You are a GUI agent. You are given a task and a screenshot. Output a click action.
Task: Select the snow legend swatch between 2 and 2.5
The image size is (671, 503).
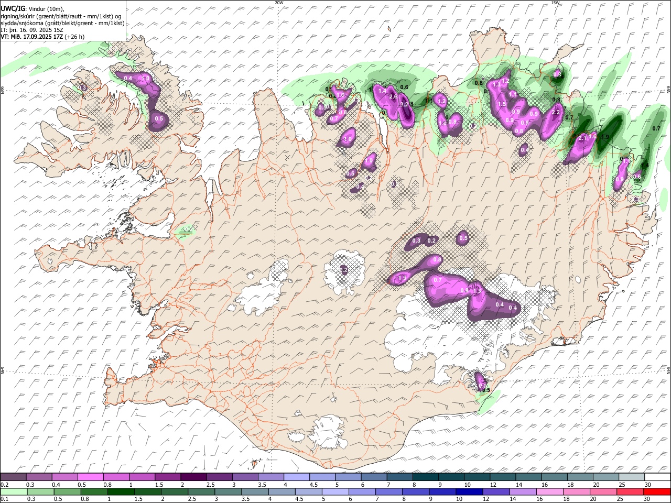click(193, 477)
